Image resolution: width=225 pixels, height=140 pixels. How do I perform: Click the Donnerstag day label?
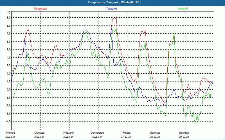point(97,133)
